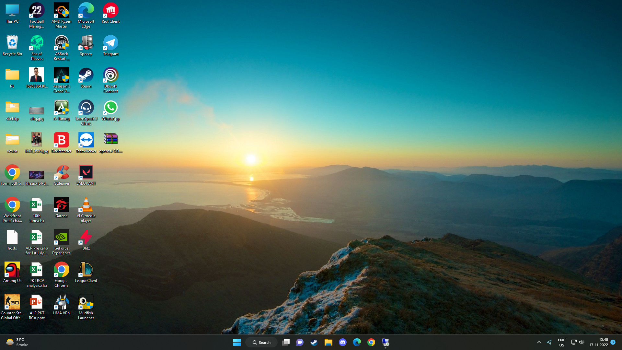
Task: Select the ASRock Restart to UEFI shortcut
Action: 61,48
